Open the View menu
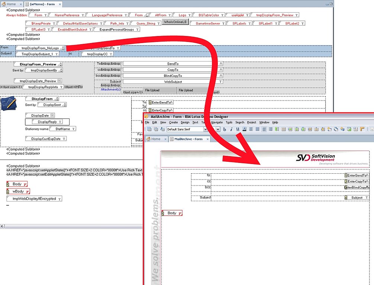374x285 pixels. 163,122
